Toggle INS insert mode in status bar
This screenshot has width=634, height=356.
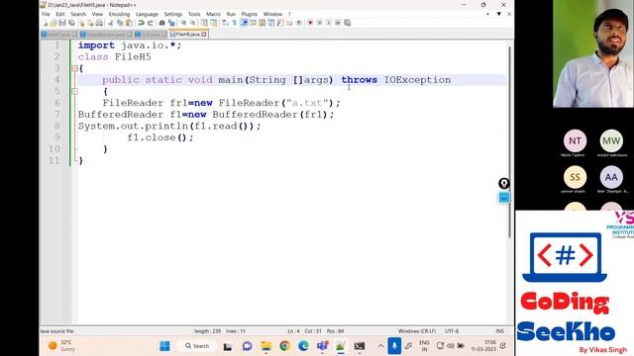click(499, 331)
